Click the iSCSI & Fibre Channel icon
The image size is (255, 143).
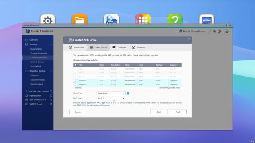click(27, 91)
